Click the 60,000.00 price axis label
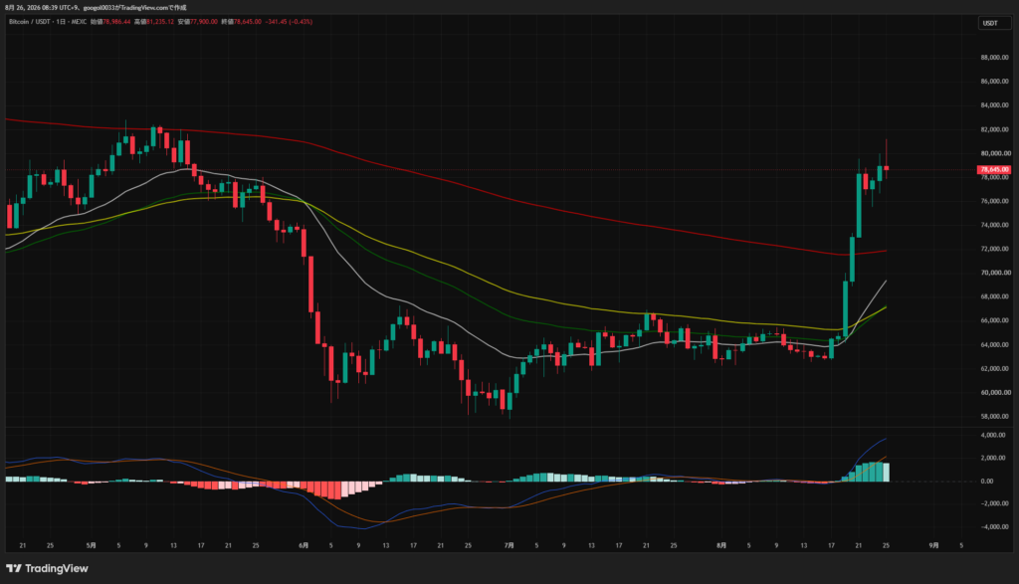Image resolution: width=1019 pixels, height=584 pixels. click(x=994, y=392)
